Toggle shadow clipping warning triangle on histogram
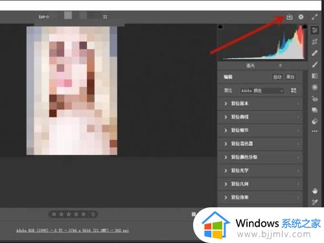Screen dimensions: 324x243 pyautogui.click(x=220, y=27)
